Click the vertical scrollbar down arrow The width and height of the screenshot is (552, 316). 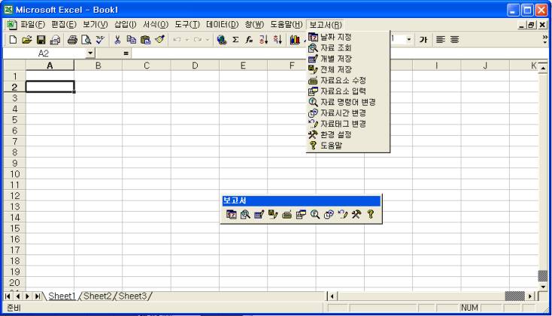(x=546, y=286)
